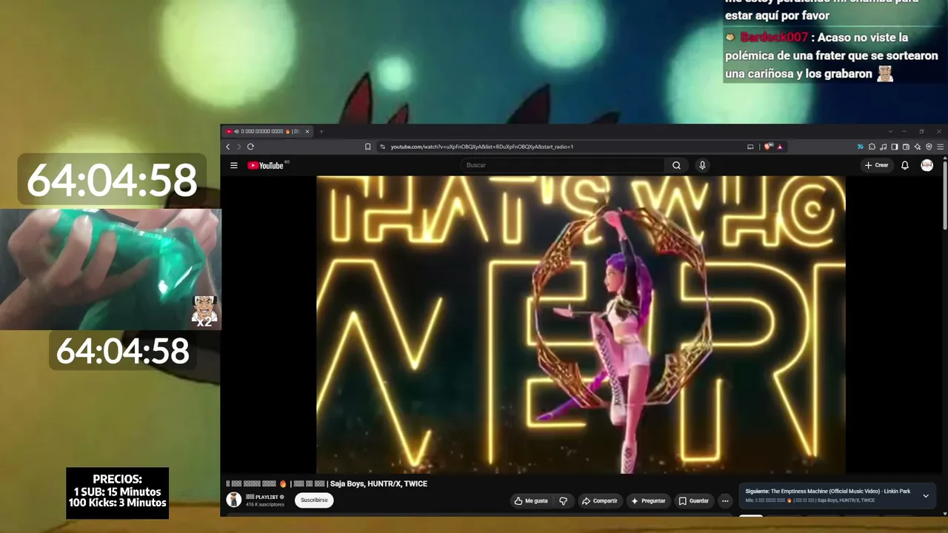The width and height of the screenshot is (948, 533).
Task: Reload the YouTube page
Action: [250, 147]
